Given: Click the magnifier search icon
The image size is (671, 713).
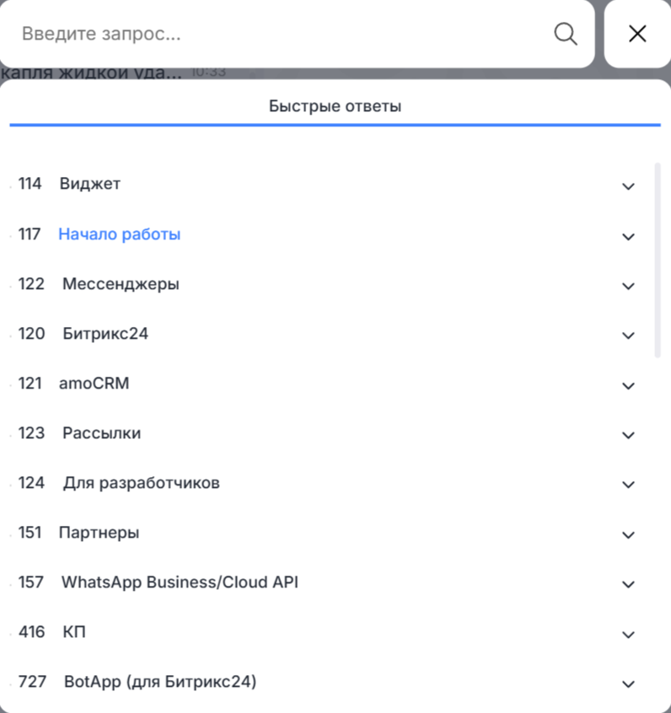Looking at the screenshot, I should click(566, 34).
